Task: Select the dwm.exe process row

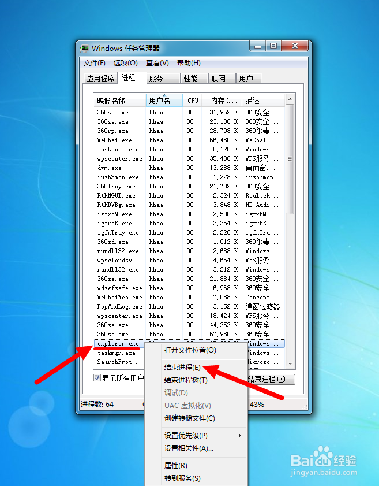Action: click(189, 168)
